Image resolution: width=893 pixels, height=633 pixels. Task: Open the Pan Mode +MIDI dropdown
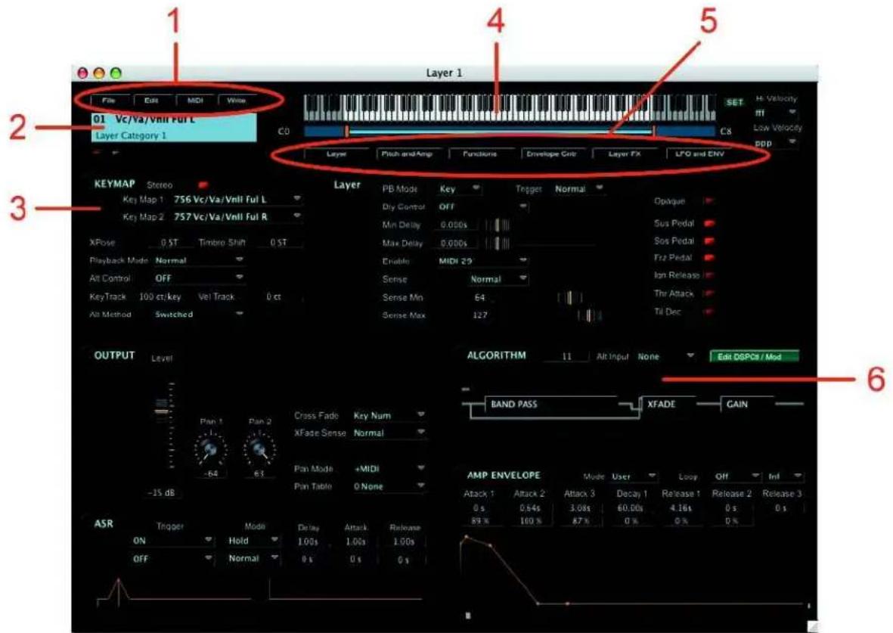[389, 469]
